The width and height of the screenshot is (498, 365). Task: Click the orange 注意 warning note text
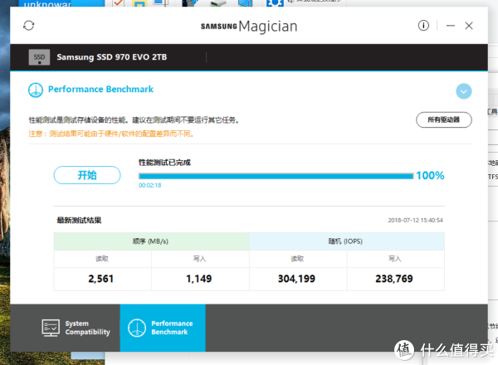point(111,134)
